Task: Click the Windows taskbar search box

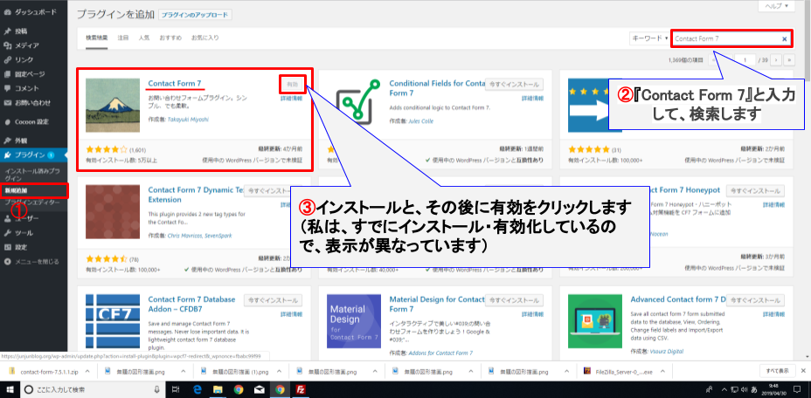Action: pos(94,389)
